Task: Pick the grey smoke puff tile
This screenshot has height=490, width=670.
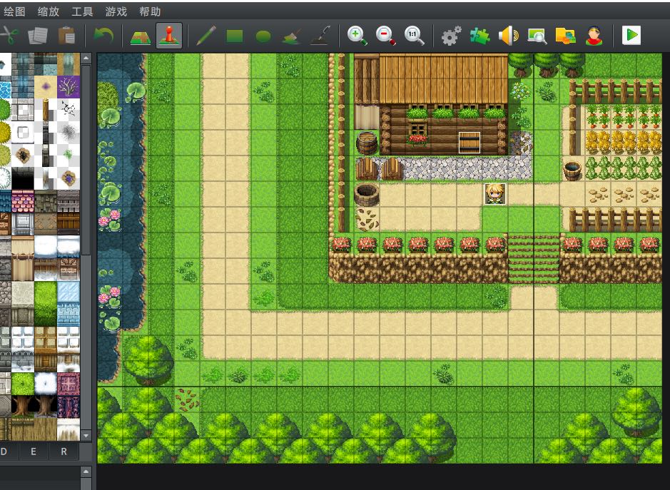Action: 68,133
